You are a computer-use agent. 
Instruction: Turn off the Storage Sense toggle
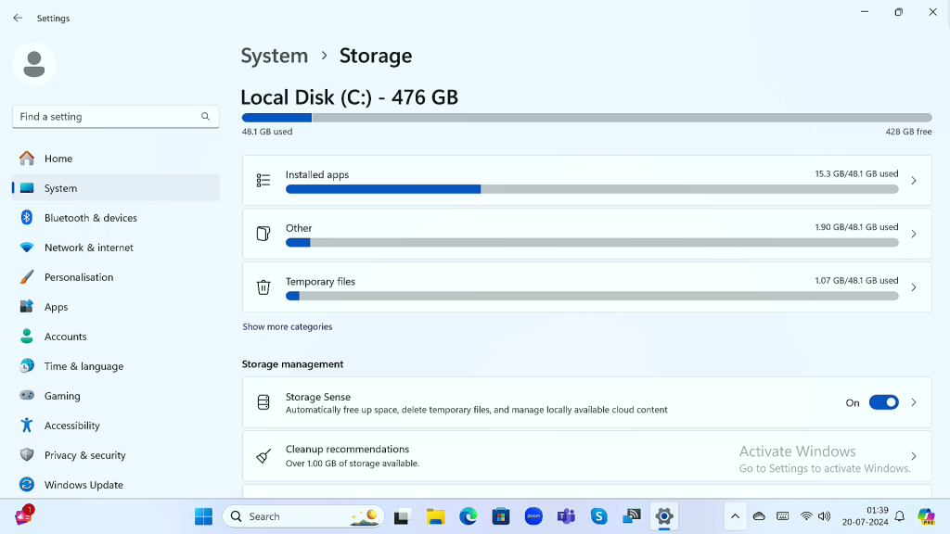click(883, 402)
